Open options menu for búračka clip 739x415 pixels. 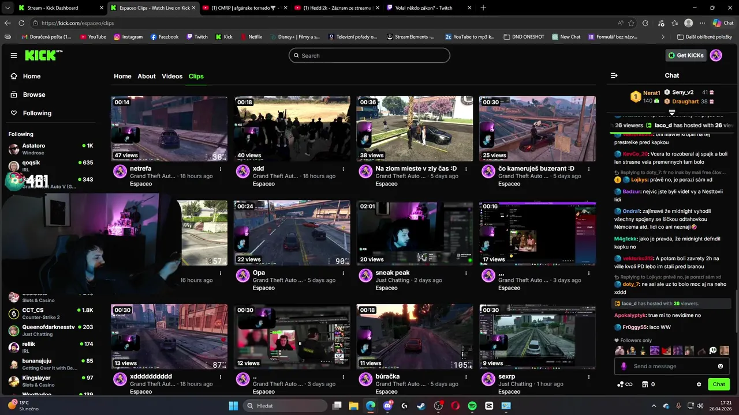coord(466,376)
